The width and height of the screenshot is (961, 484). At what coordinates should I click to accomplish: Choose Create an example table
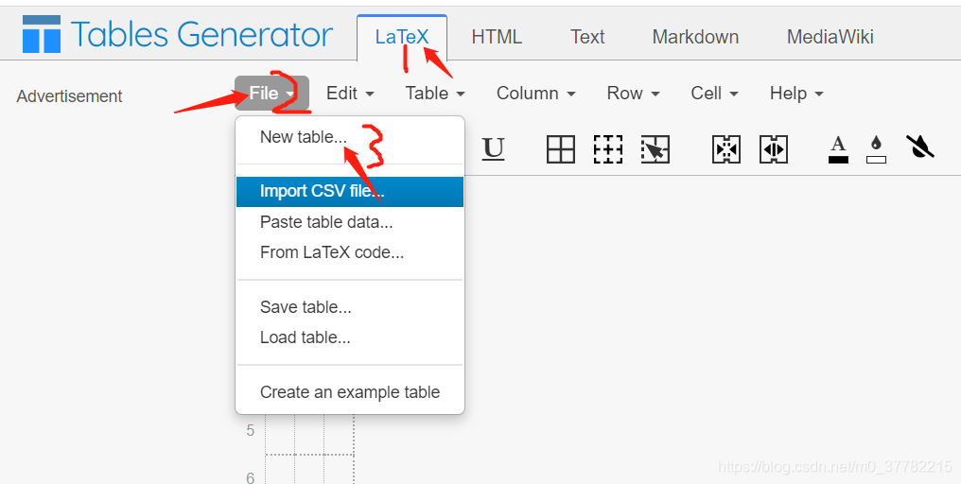click(x=350, y=392)
